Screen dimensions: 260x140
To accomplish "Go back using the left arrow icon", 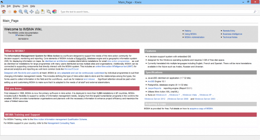I will pos(10,11).
